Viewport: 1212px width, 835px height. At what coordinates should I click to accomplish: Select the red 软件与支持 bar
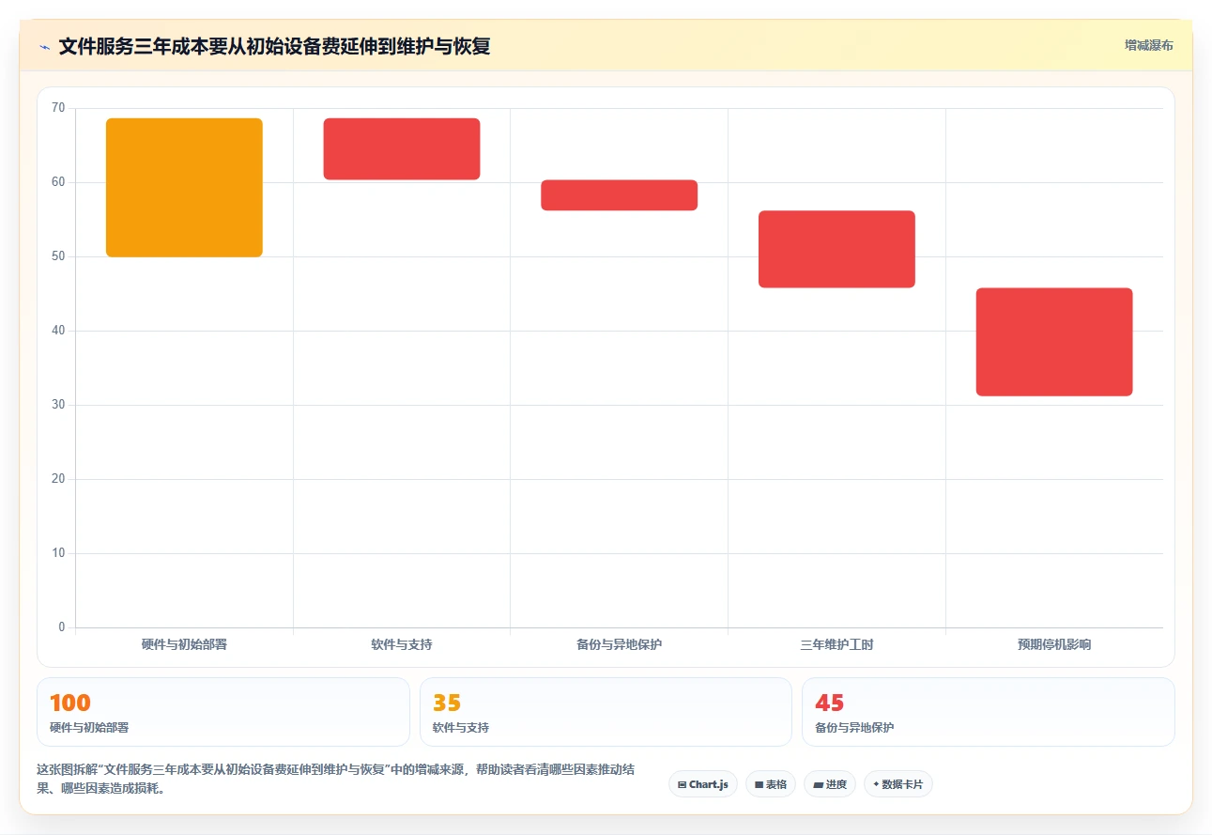coord(402,148)
